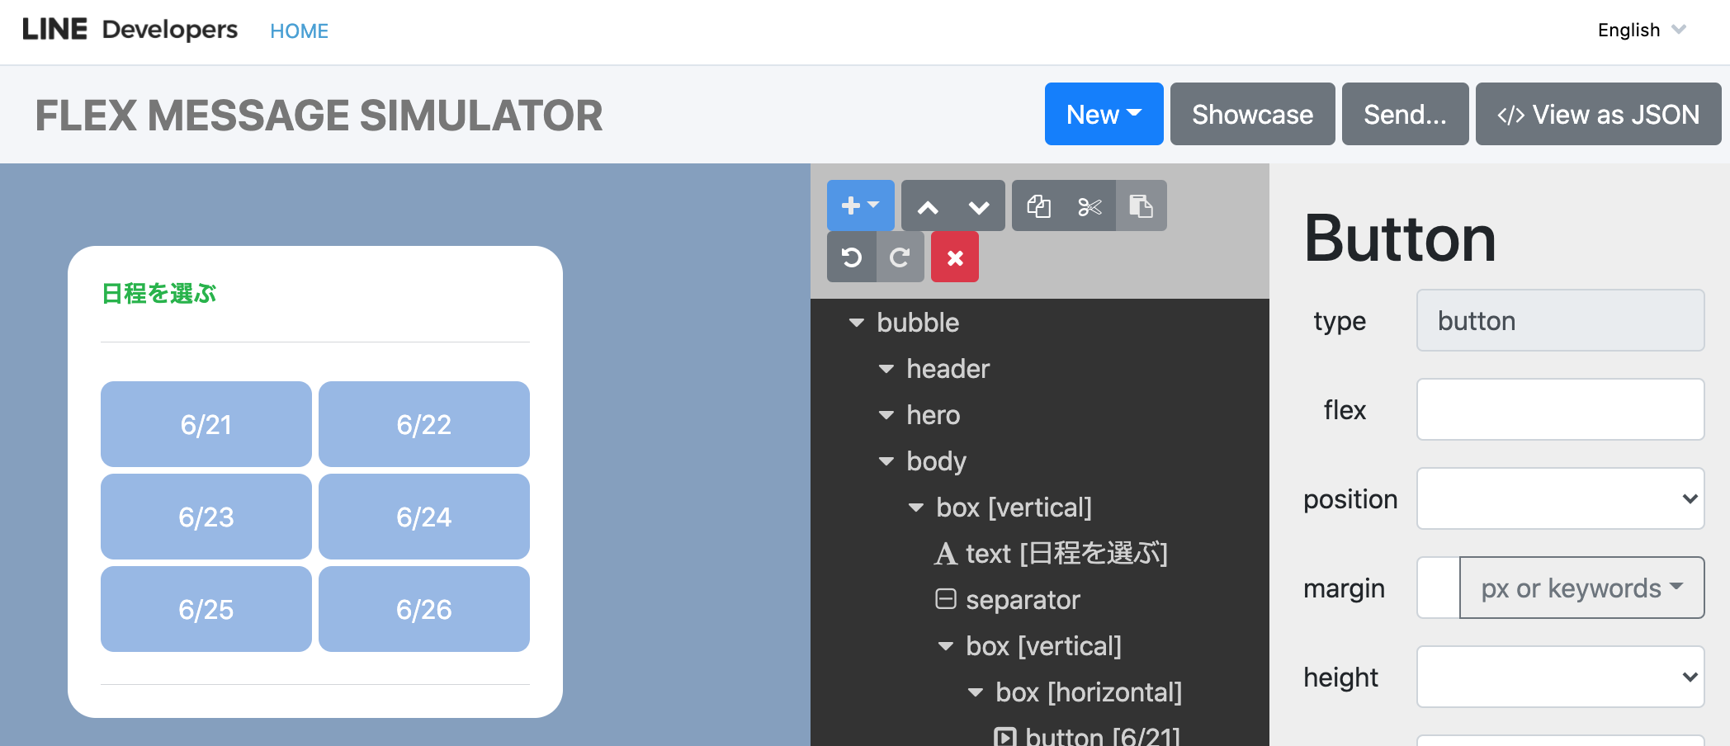Collapse the bubble node in the tree
The width and height of the screenshot is (1730, 746).
pyautogui.click(x=856, y=323)
